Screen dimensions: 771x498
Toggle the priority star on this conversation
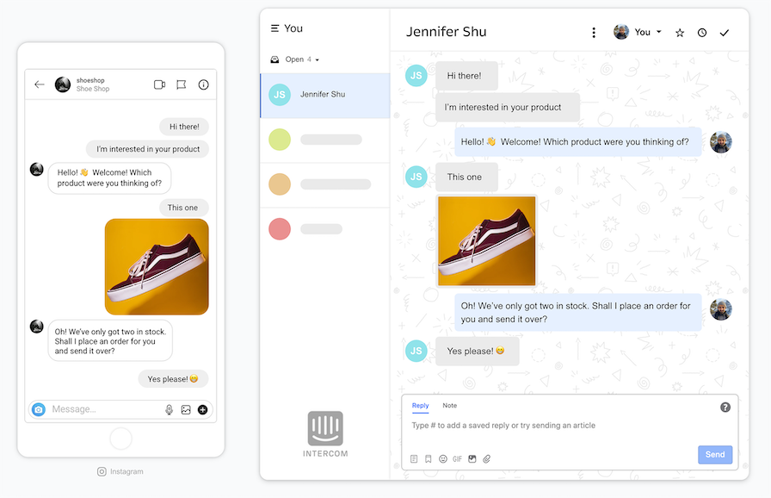(x=679, y=32)
